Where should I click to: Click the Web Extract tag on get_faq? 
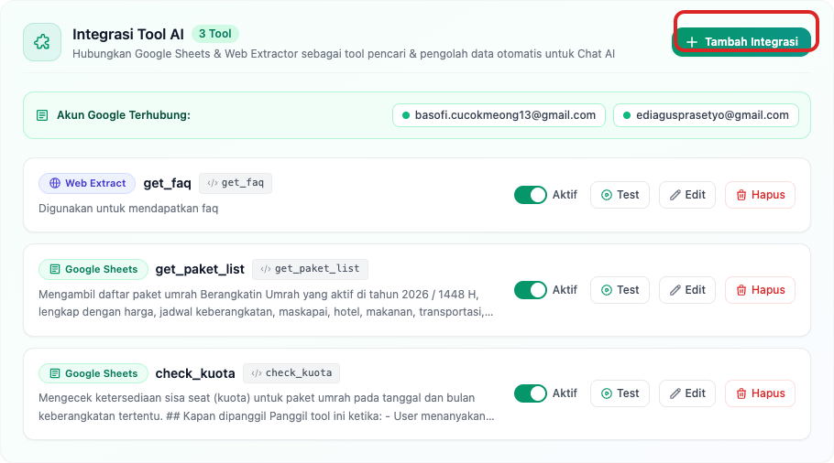pyautogui.click(x=87, y=183)
